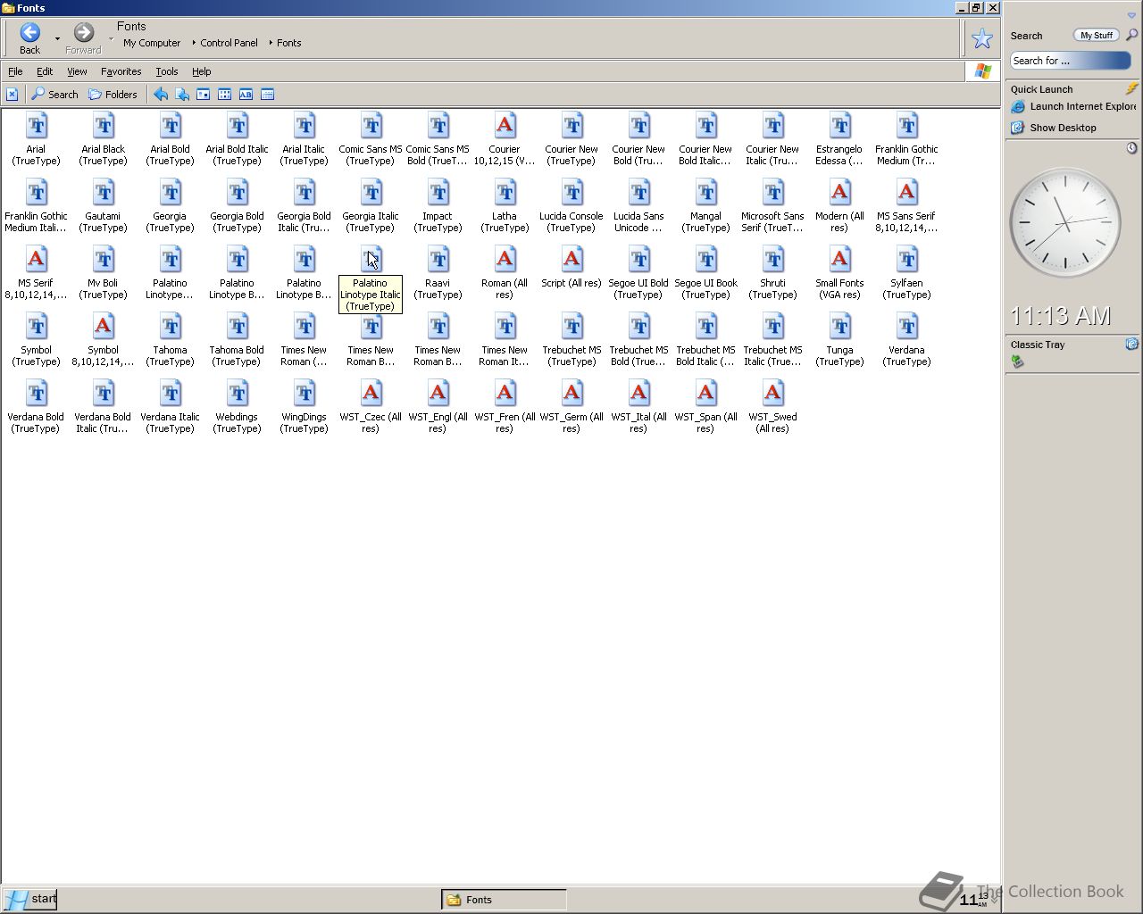Select the Georgia (TrueType) font icon

[x=170, y=194]
